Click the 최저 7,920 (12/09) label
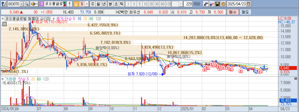The height and width of the screenshot is (112, 299). [143, 74]
